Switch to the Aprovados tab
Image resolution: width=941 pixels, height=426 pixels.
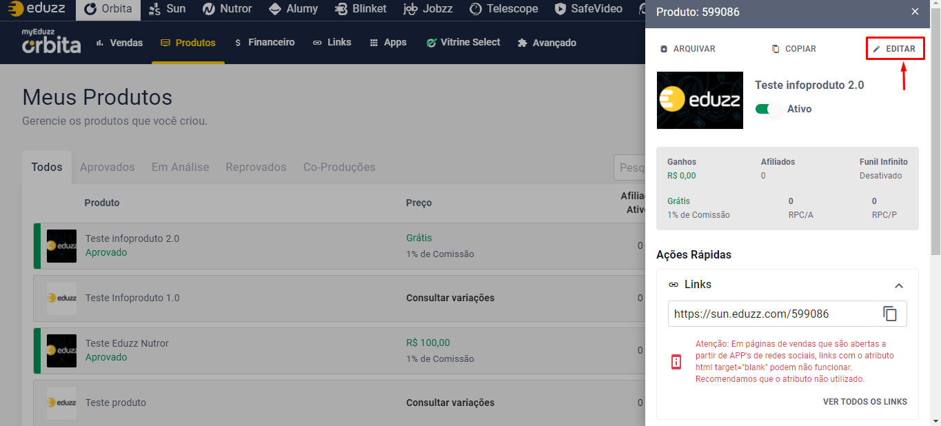point(107,168)
